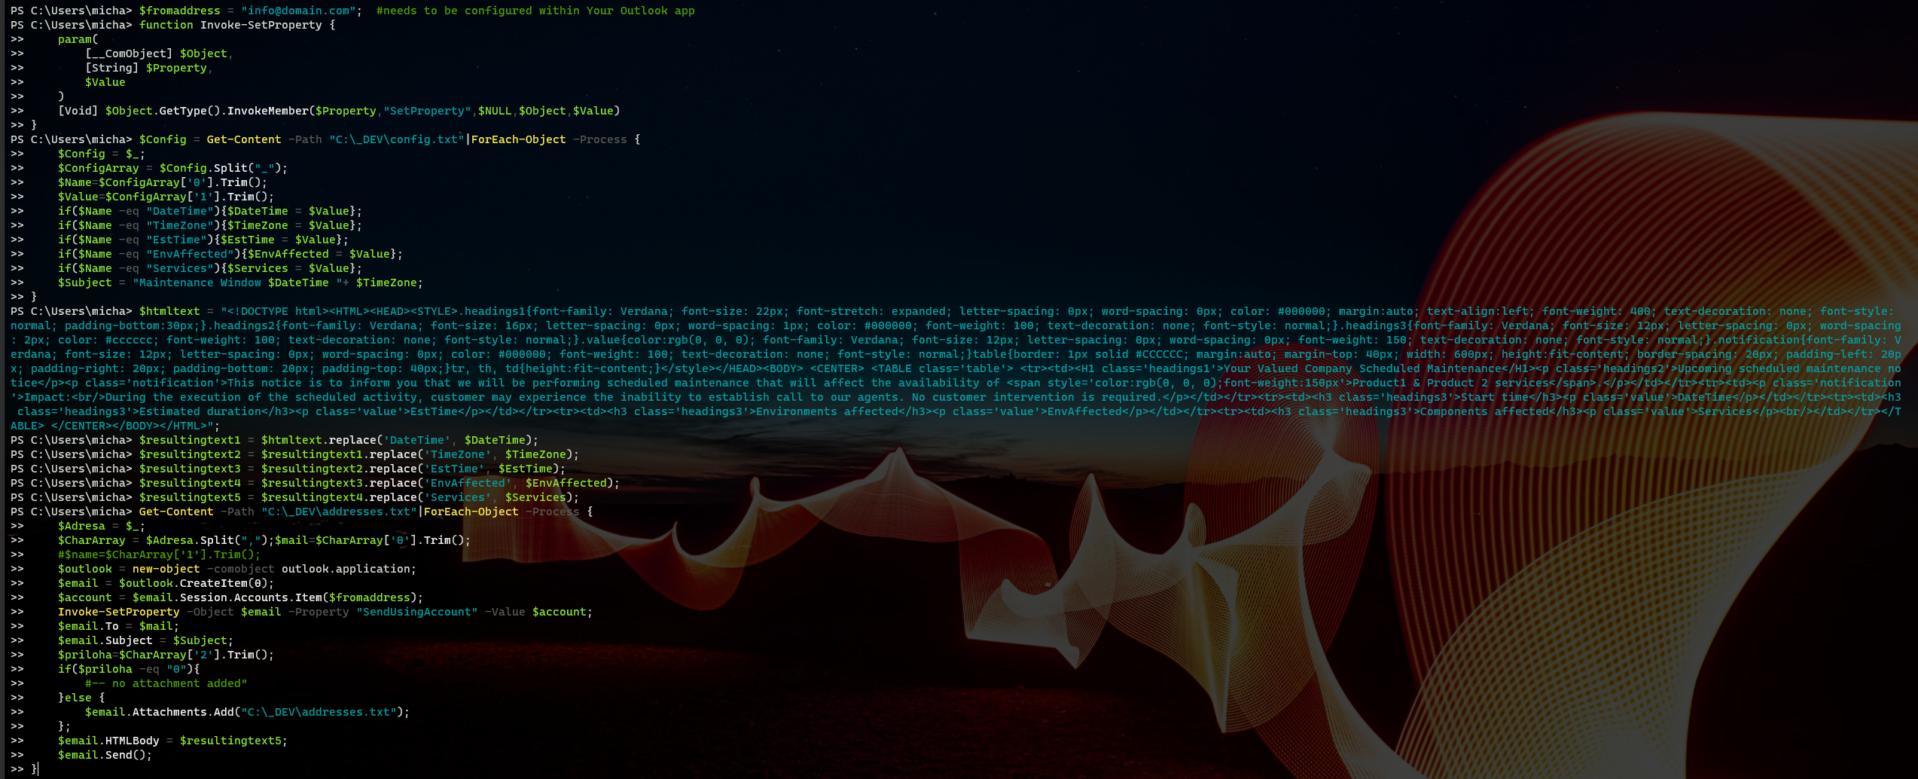Click '$ConfigArray = $Config.Split("_");' line
The height and width of the screenshot is (779, 1918).
pos(173,168)
